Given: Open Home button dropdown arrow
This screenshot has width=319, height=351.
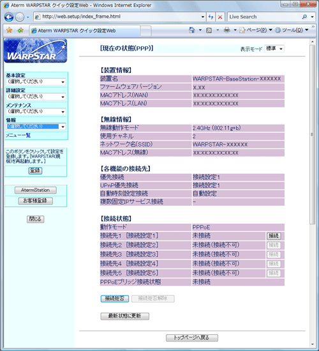Looking at the screenshot, I should pyautogui.click(x=200, y=30).
